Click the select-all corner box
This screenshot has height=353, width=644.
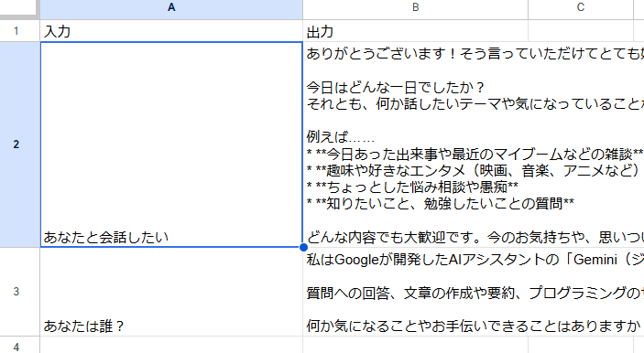(x=19, y=8)
